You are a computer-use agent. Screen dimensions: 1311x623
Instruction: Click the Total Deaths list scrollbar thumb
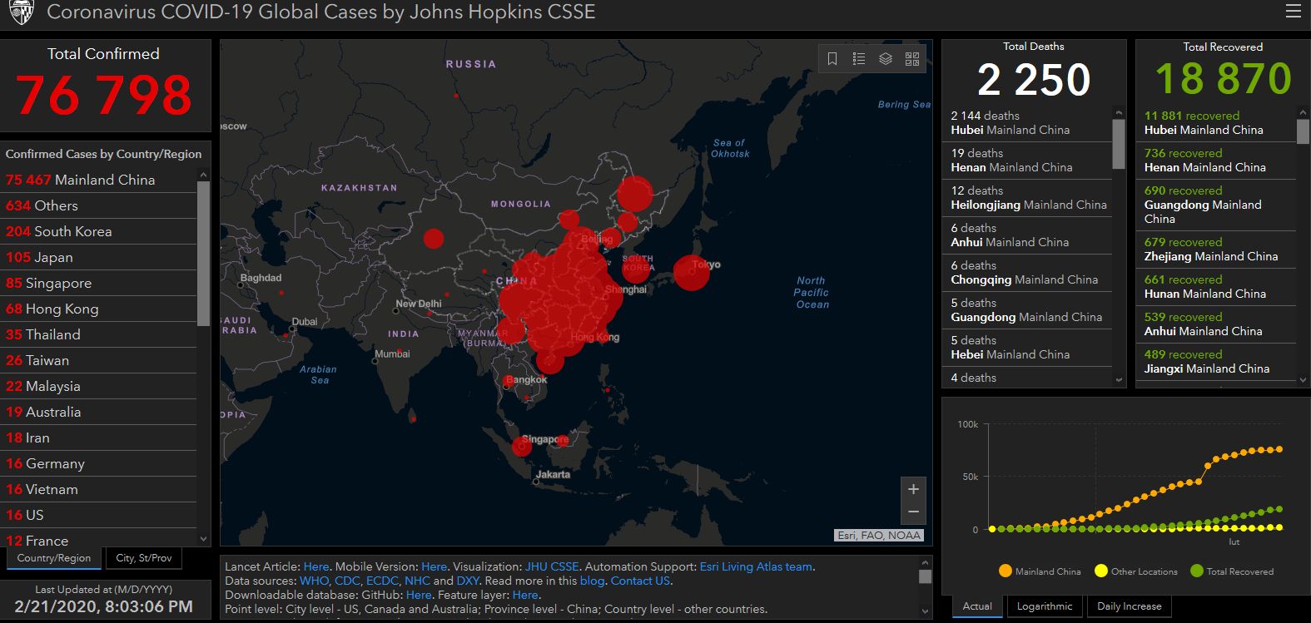(1119, 144)
